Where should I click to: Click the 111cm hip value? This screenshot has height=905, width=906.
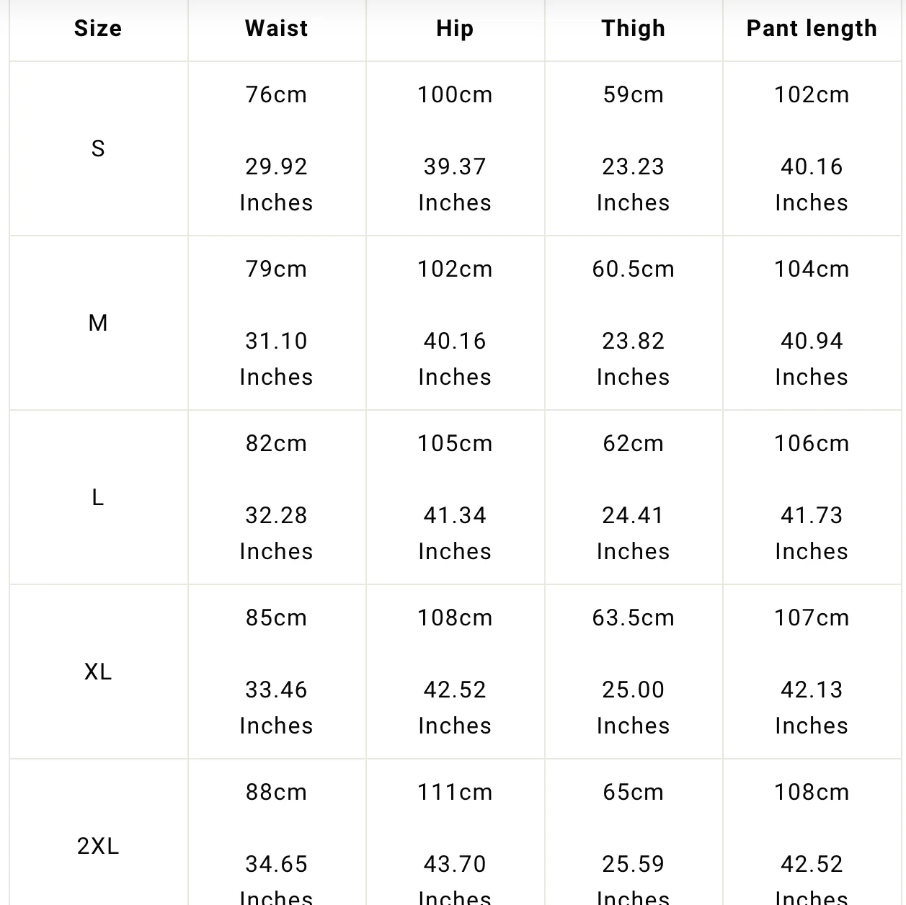[455, 793]
